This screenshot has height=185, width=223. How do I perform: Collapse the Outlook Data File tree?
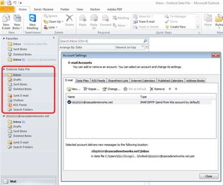pyautogui.click(x=4, y=69)
